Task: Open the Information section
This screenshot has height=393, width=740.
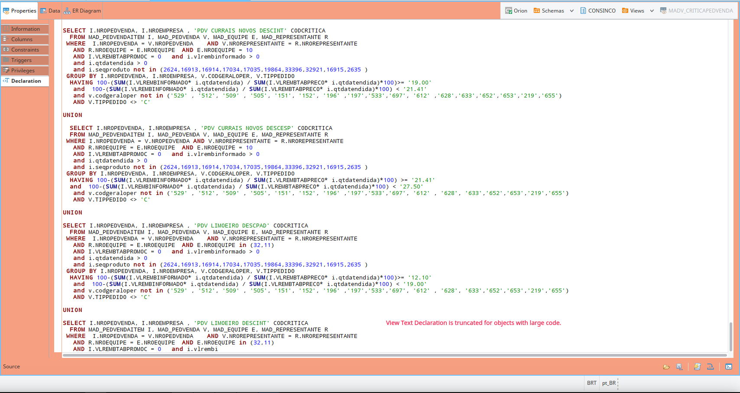Action: click(25, 29)
